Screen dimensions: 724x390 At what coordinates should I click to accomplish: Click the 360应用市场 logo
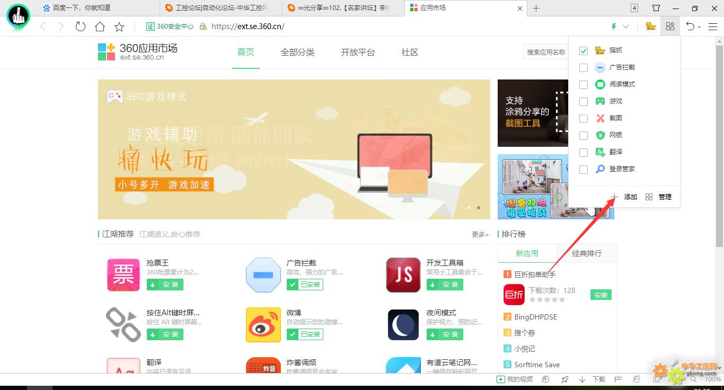138,51
